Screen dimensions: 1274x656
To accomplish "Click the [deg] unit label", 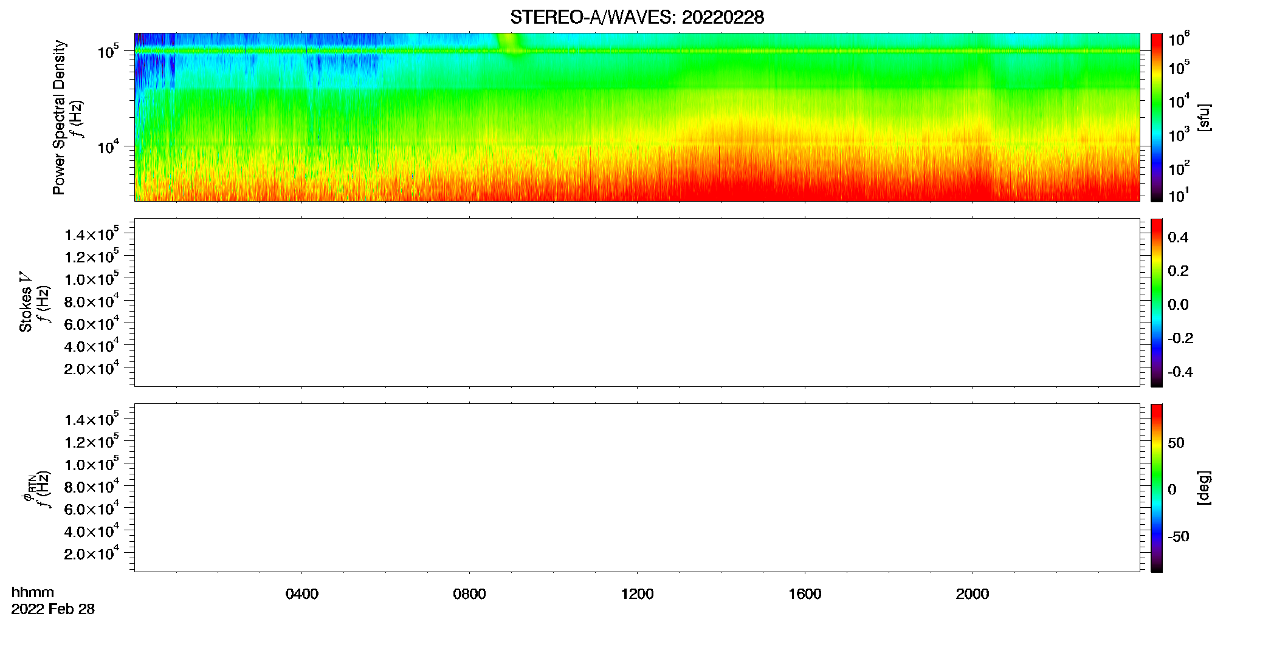I will (x=1204, y=488).
